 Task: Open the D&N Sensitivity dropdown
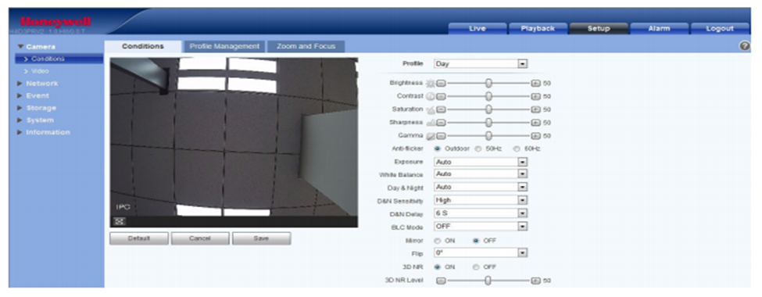point(480,200)
